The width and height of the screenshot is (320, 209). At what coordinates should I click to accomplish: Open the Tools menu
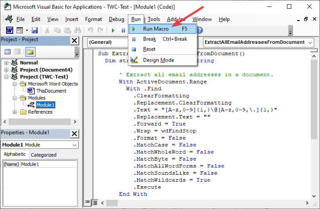(x=154, y=19)
